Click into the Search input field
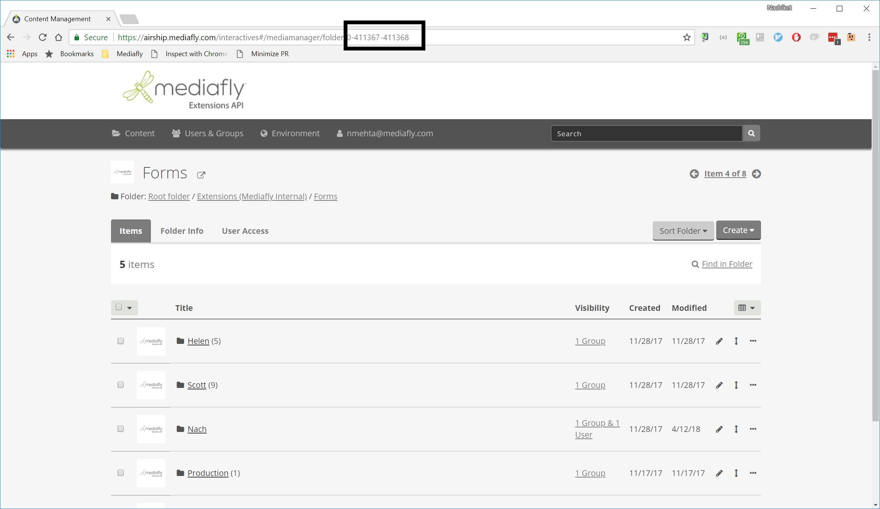The width and height of the screenshot is (880, 509). [646, 134]
